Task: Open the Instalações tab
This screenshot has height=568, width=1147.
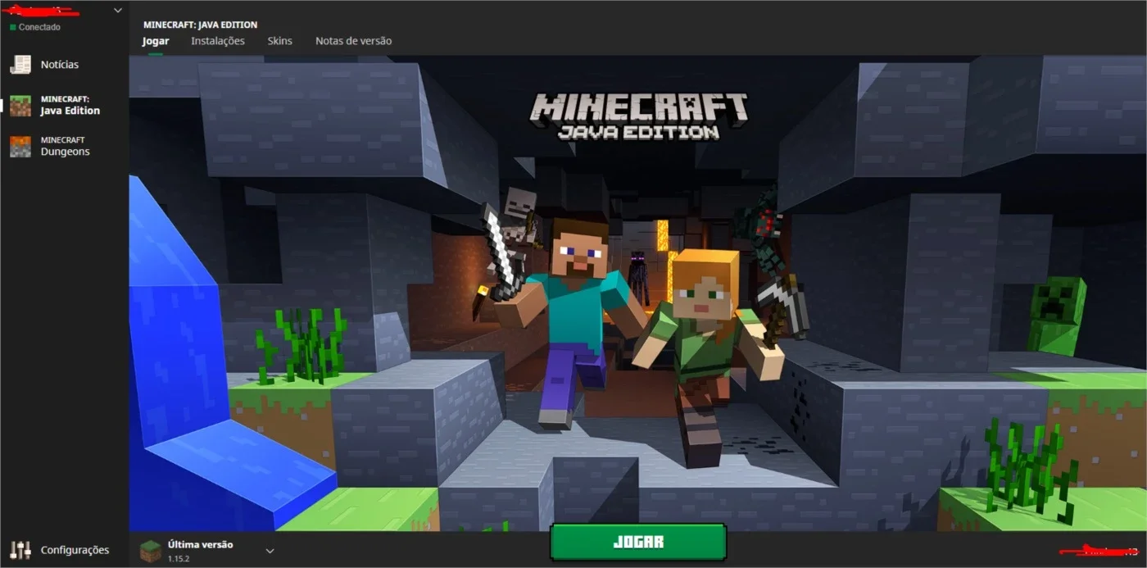Action: click(x=218, y=41)
